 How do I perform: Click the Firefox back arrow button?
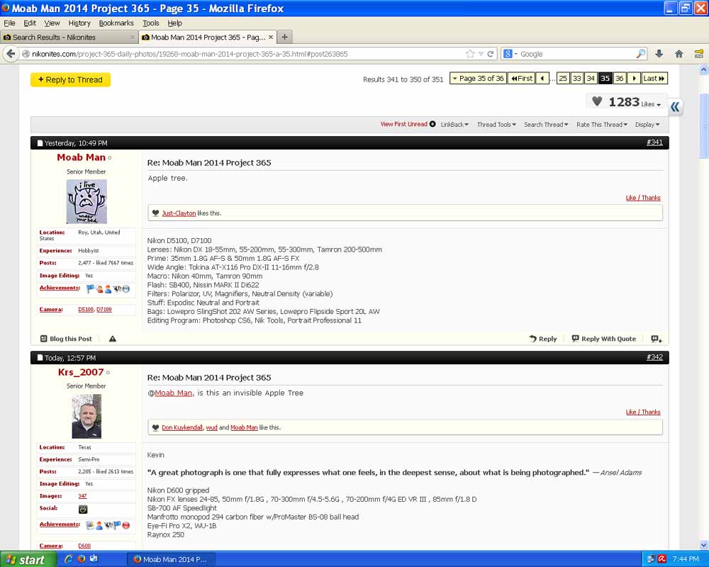click(11, 54)
